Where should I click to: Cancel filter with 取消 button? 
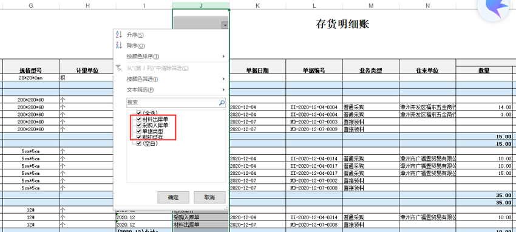pos(209,197)
